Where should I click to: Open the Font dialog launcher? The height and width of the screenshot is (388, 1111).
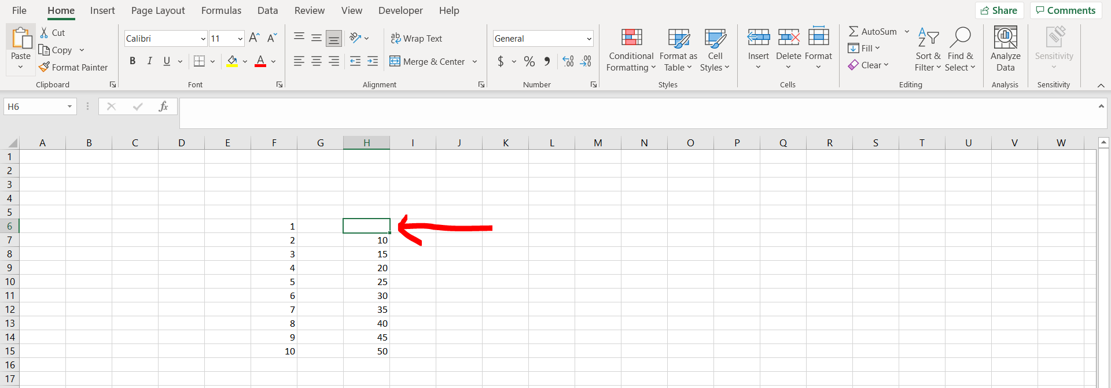click(x=279, y=84)
